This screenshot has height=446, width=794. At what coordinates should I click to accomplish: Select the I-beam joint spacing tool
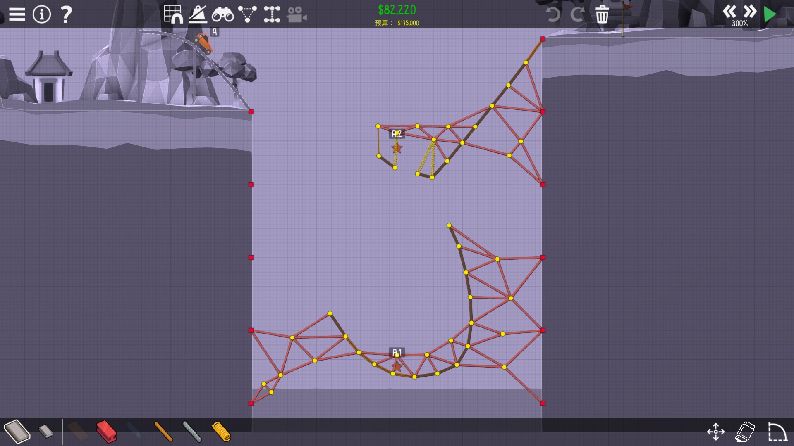pos(272,14)
